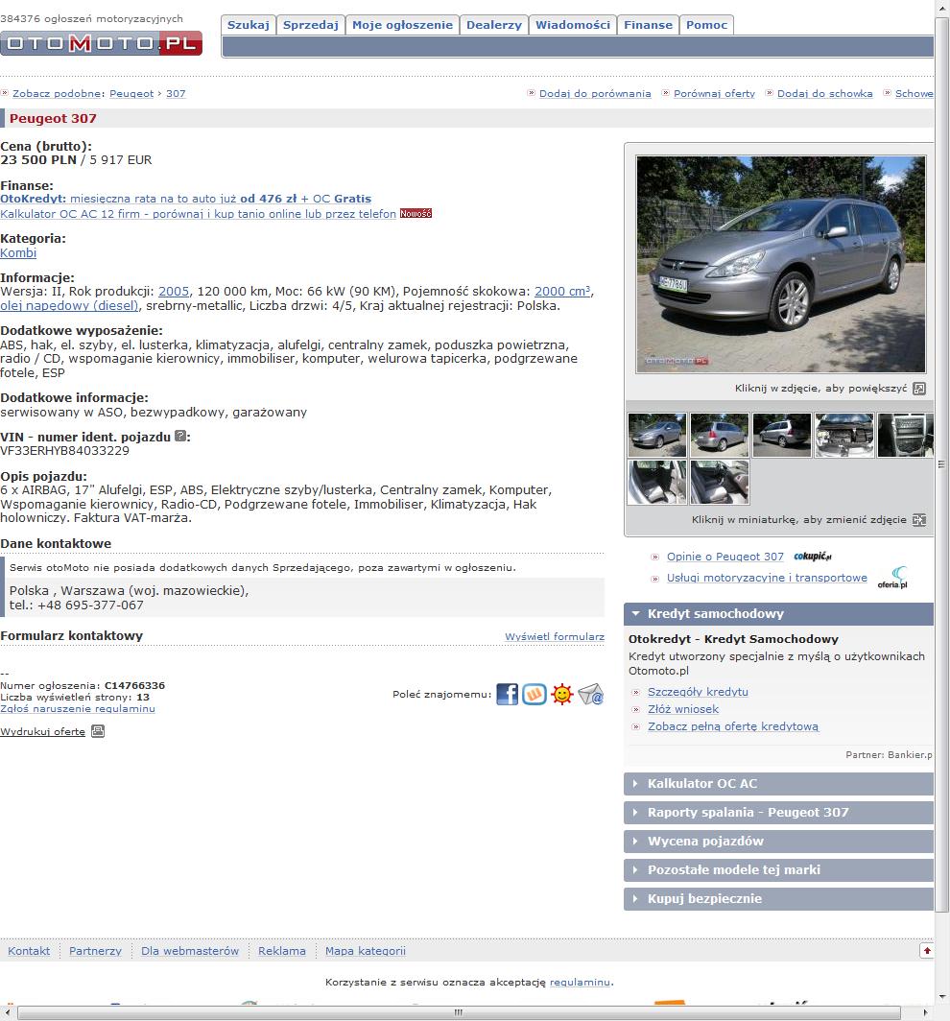Image resolution: width=950 pixels, height=1021 pixels.
Task: Select the first thumbnail, front view of car
Action: 657,435
